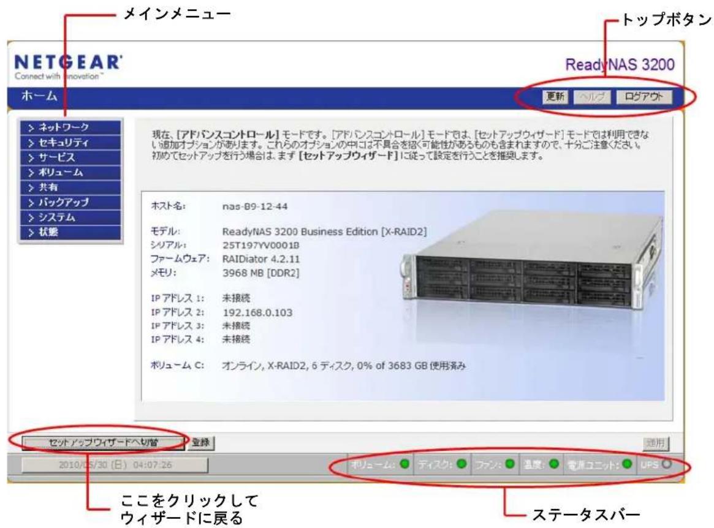
Task: Open the セキュリティ menu item
Action: coord(70,143)
